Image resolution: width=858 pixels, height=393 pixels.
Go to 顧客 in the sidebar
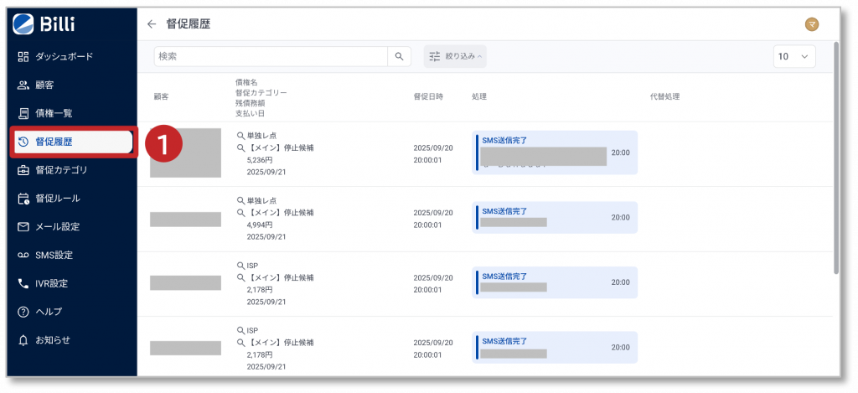(x=45, y=85)
